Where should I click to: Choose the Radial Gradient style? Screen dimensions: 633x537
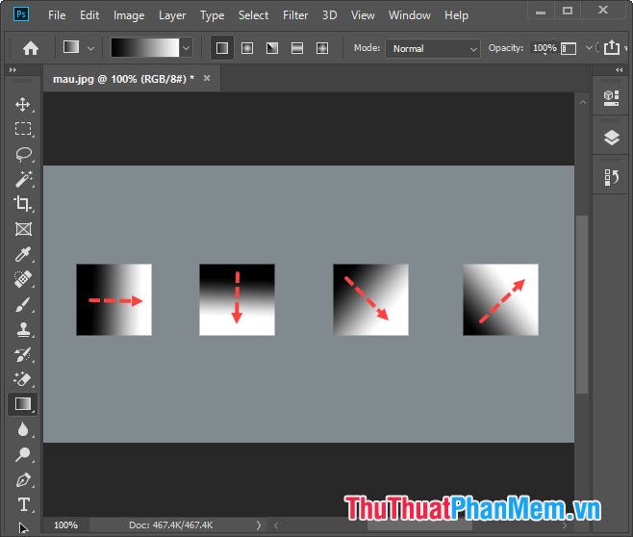247,47
